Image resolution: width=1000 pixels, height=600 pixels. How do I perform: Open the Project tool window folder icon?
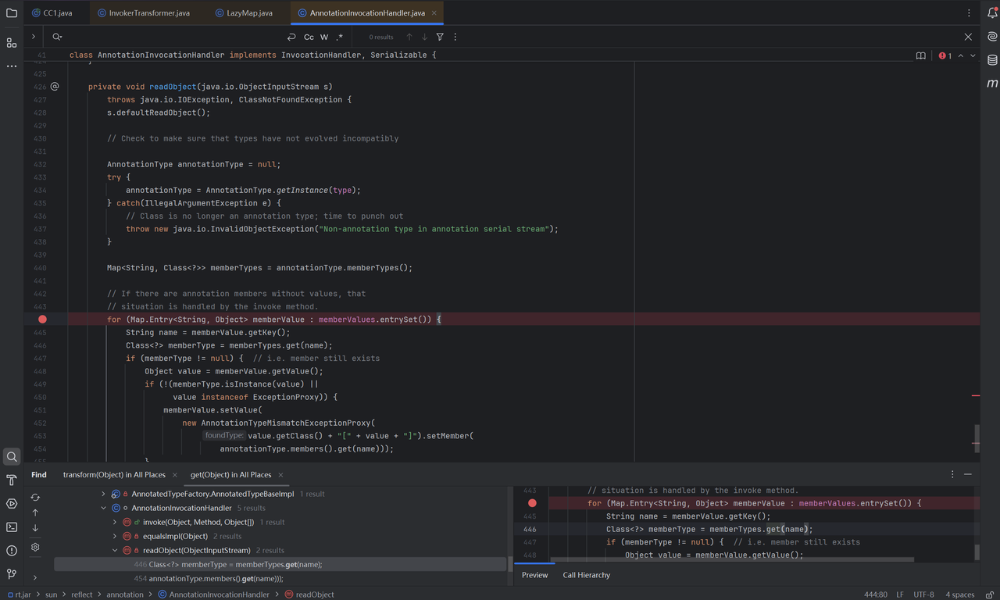(x=12, y=13)
